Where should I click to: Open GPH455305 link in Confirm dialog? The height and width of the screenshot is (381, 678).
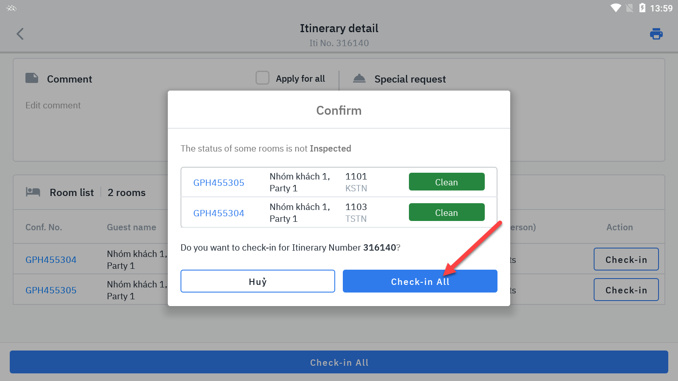coord(219,183)
